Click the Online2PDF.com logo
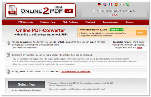This screenshot has height=97, width=151. point(41,11)
